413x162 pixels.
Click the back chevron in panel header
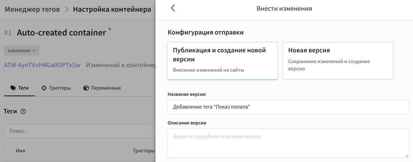click(173, 8)
